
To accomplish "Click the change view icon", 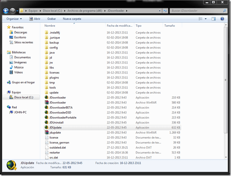I will click(x=200, y=19).
